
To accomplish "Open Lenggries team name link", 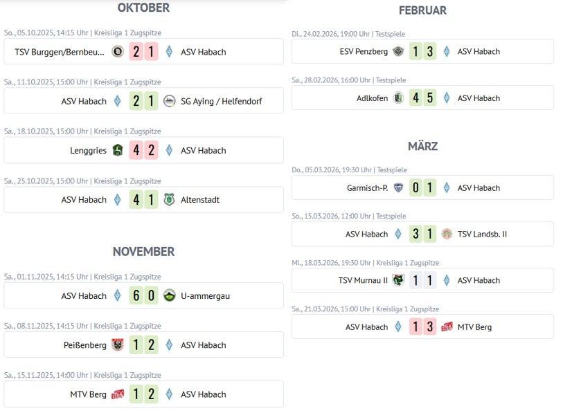I will [x=88, y=150].
